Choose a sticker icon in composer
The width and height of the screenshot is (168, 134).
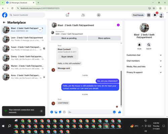click(x=60, y=112)
